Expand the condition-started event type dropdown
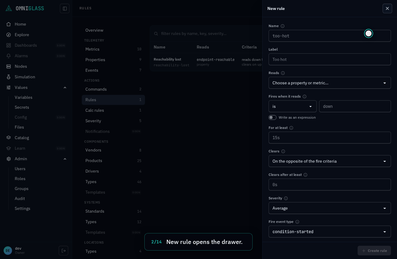Screen dimensions: 397x259 pos(330,232)
